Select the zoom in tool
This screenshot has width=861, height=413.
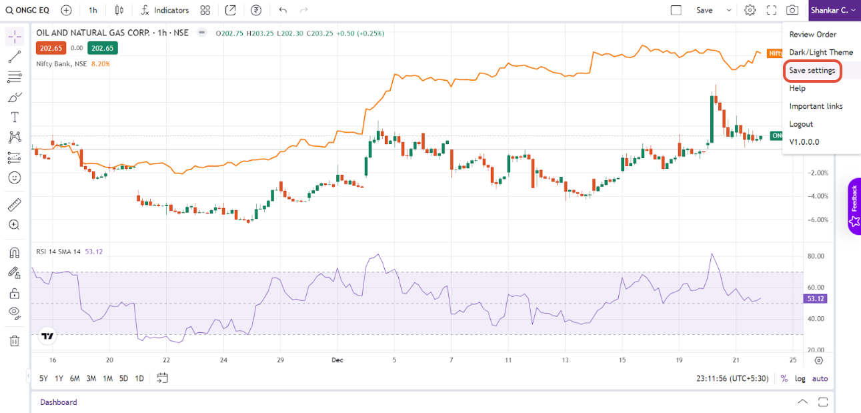click(14, 225)
